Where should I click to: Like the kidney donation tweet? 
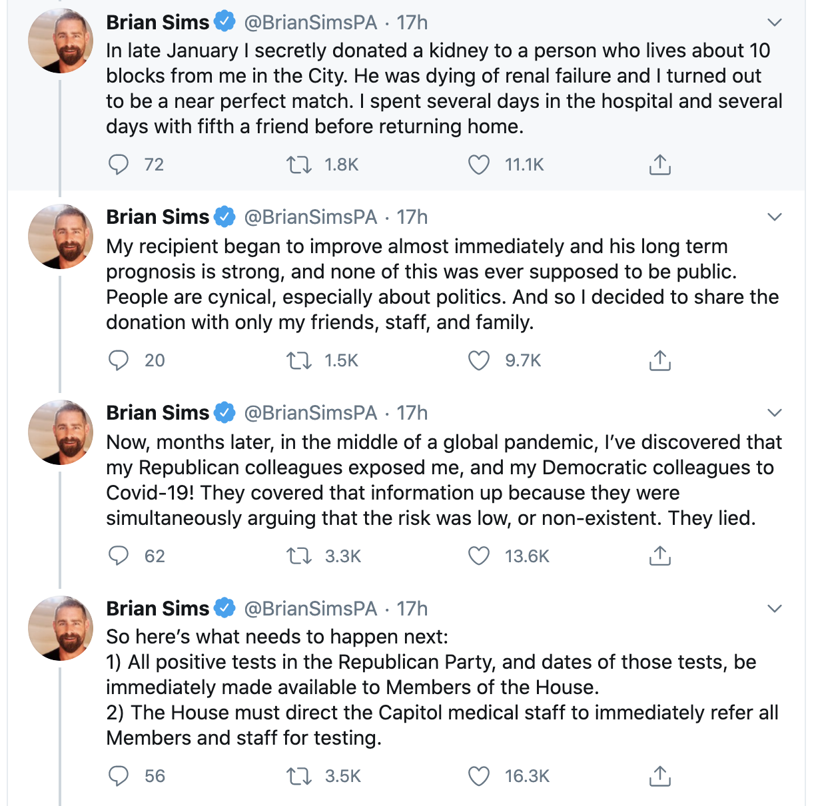coord(479,165)
